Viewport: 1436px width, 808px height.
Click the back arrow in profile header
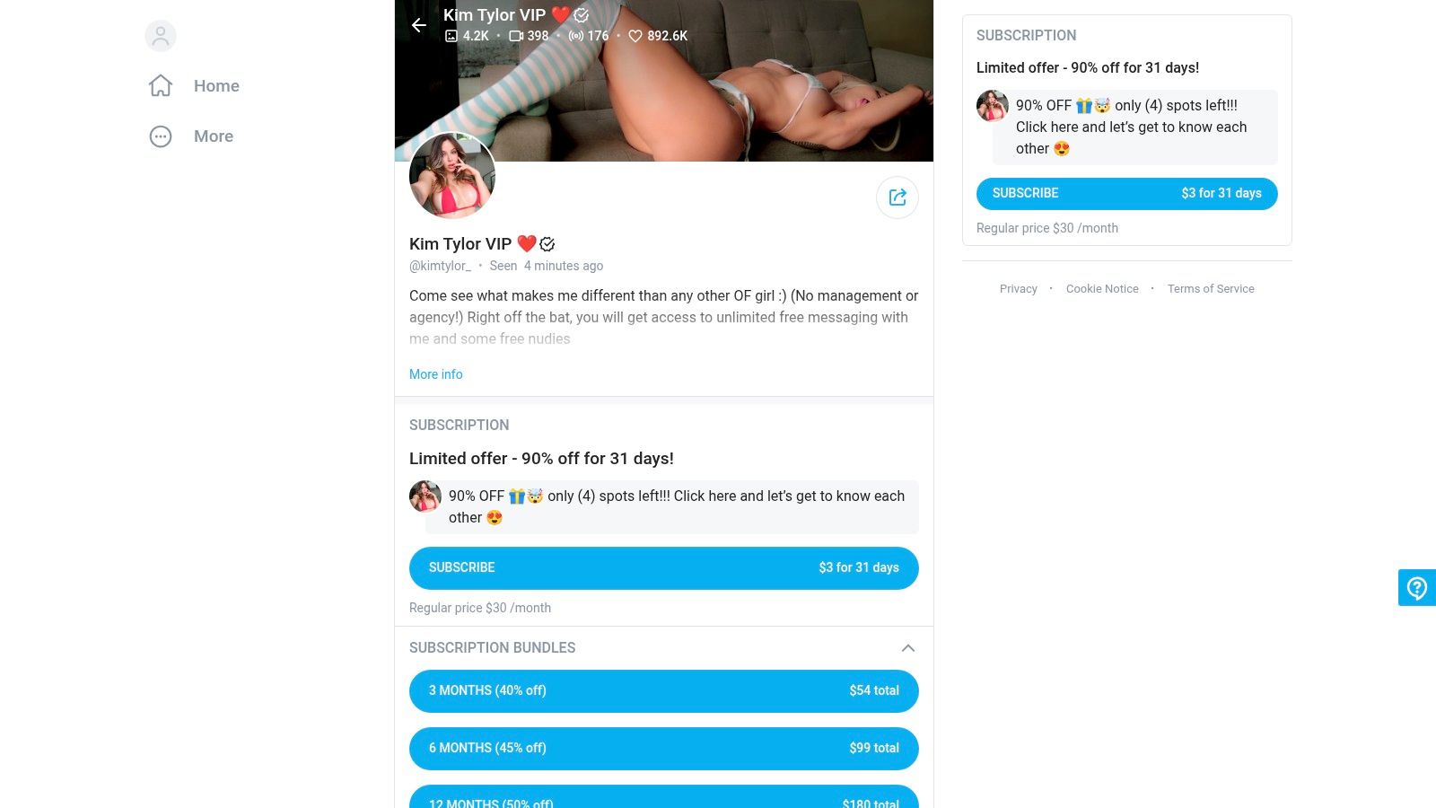[418, 25]
